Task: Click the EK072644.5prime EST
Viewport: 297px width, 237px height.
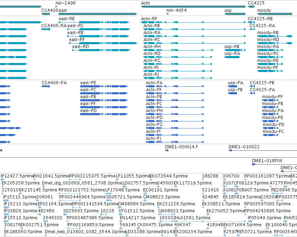Action: pyautogui.click(x=151, y=179)
